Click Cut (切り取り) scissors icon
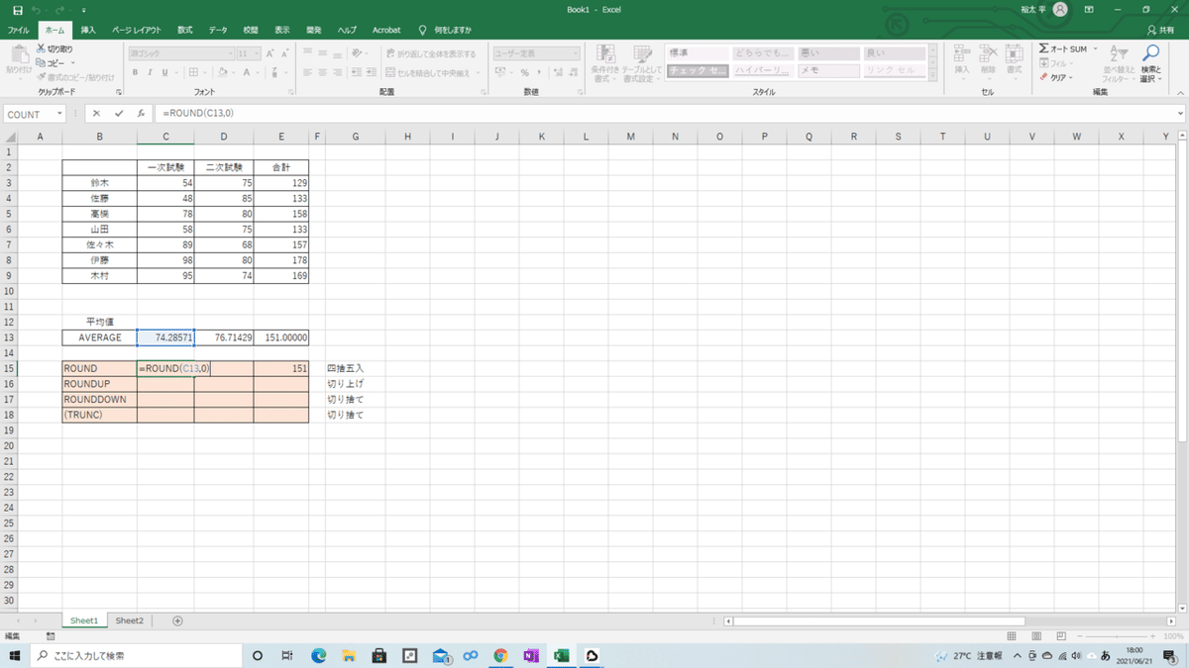This screenshot has width=1189, height=668. coord(41,48)
